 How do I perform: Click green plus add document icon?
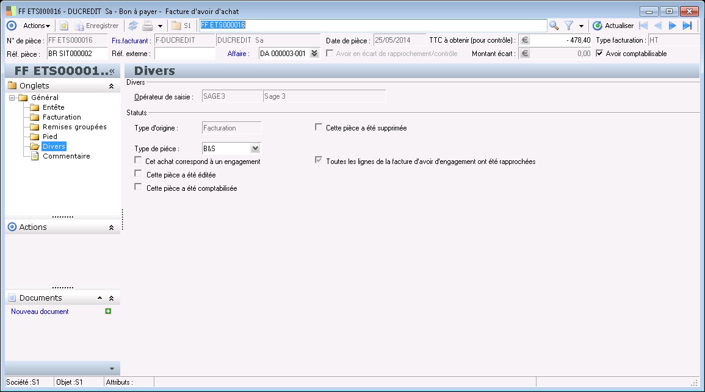108,311
